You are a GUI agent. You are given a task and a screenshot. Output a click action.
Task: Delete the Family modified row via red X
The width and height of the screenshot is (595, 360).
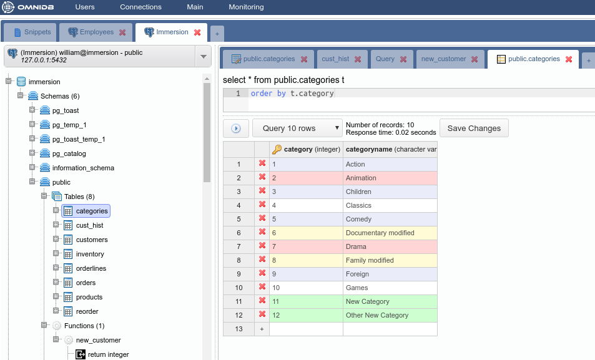pyautogui.click(x=262, y=259)
